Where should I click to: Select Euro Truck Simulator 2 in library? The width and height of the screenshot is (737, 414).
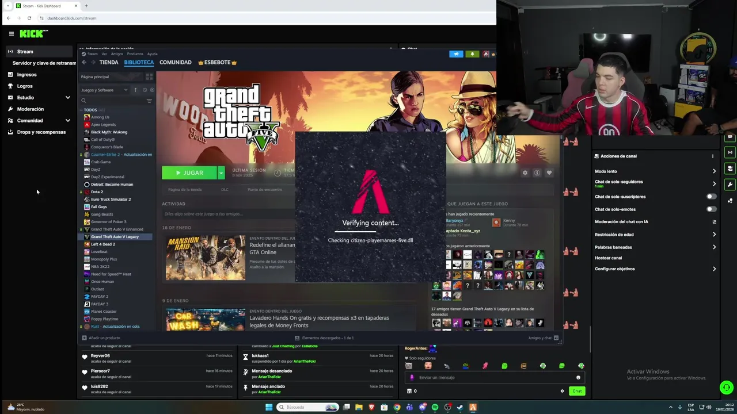pyautogui.click(x=111, y=200)
